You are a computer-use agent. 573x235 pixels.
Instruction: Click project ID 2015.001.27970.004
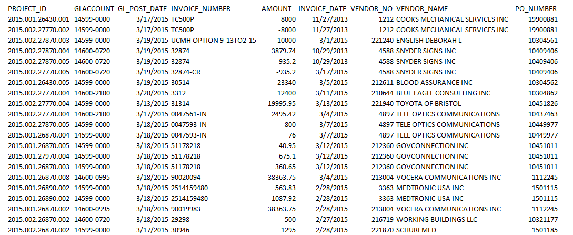pos(38,156)
